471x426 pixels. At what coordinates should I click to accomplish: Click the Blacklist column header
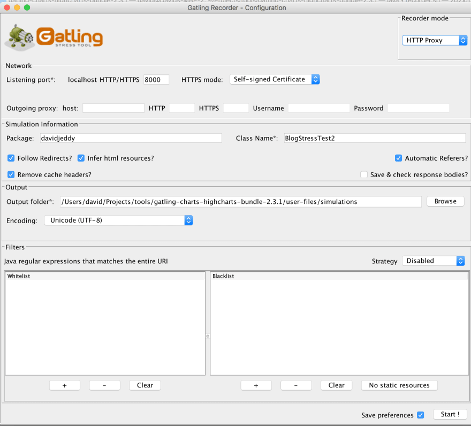pyautogui.click(x=339, y=276)
